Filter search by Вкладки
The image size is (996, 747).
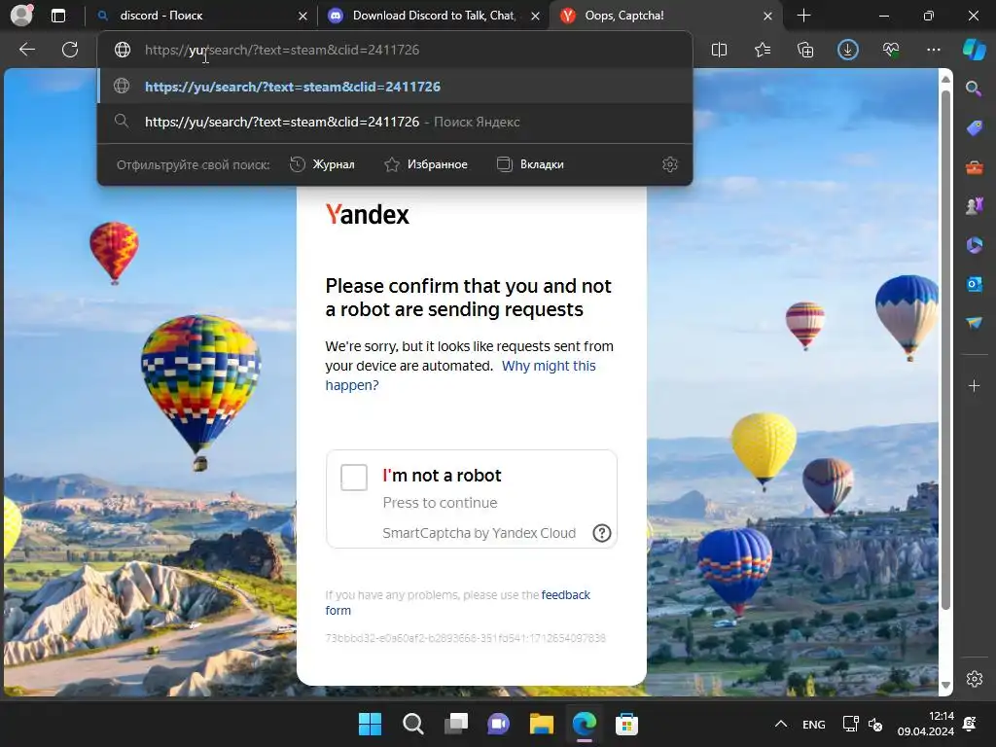click(x=530, y=164)
